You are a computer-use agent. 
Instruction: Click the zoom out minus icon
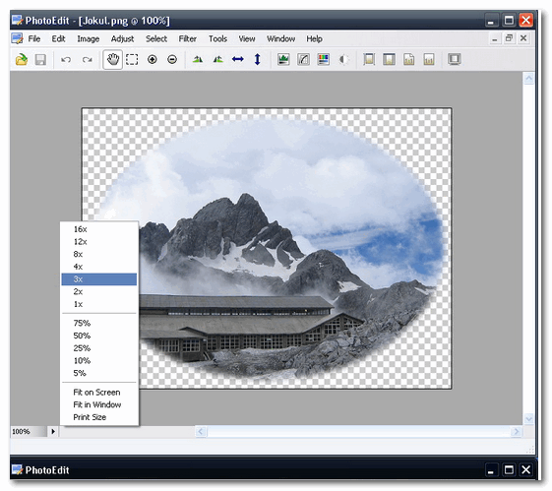click(172, 59)
